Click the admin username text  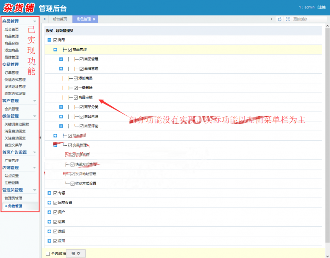pyautogui.click(x=309, y=7)
